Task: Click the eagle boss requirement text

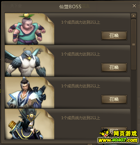Action: pyautogui.click(x=81, y=54)
